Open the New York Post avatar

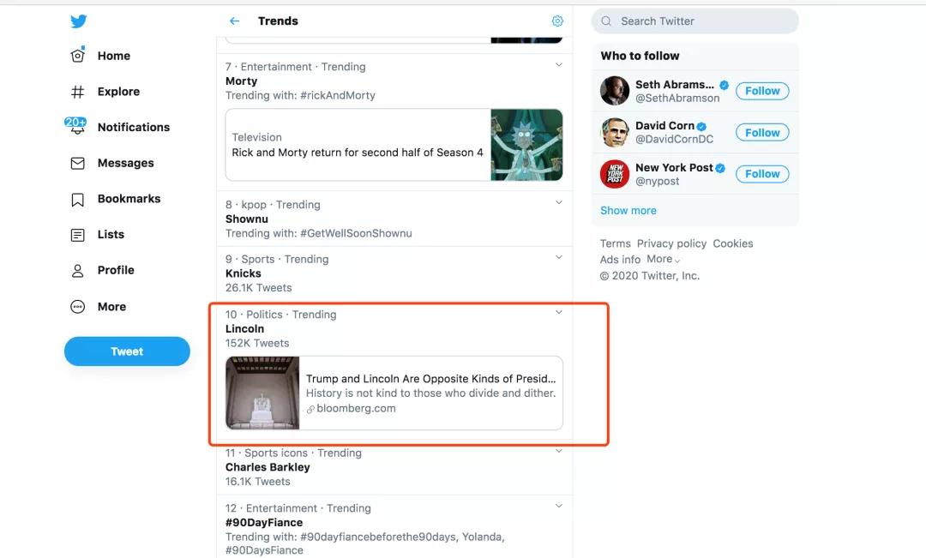coord(615,174)
